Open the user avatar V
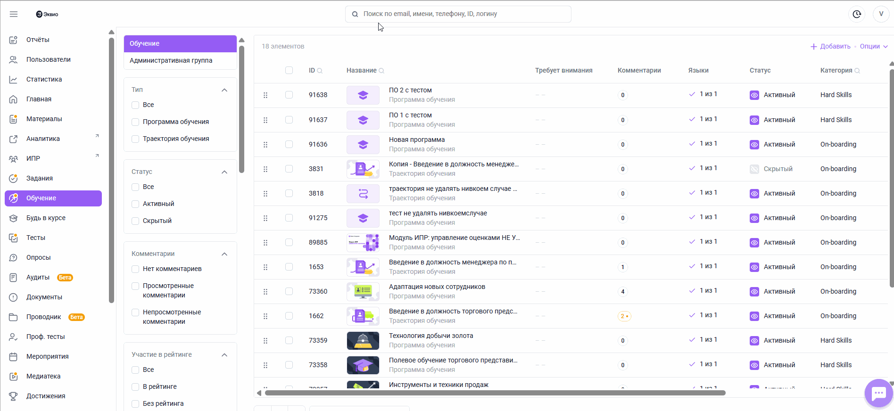Image resolution: width=894 pixels, height=411 pixels. point(881,14)
